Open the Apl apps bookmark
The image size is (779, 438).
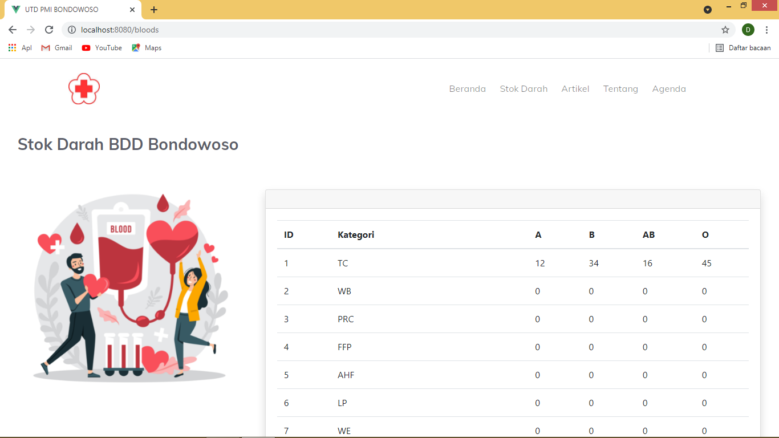(x=20, y=48)
